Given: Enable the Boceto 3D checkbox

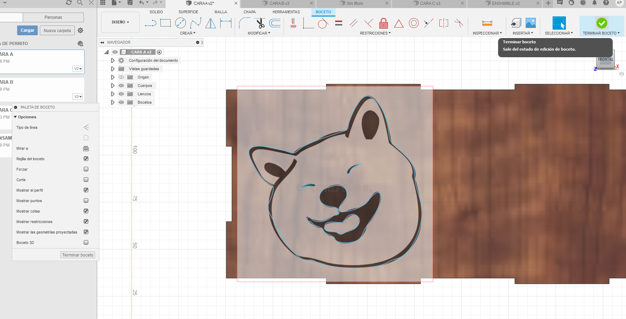Looking at the screenshot, I should [86, 243].
